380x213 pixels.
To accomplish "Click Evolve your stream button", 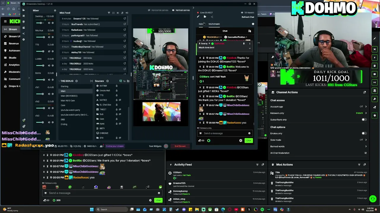I will (115, 146).
